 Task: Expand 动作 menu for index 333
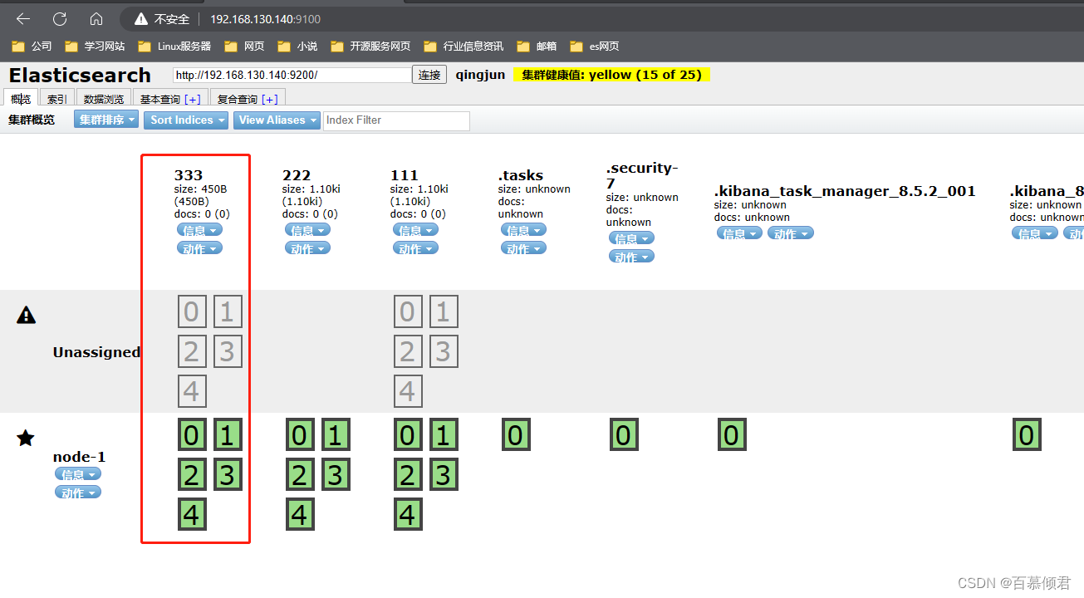click(199, 248)
